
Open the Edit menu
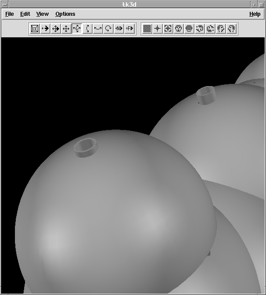[25, 14]
